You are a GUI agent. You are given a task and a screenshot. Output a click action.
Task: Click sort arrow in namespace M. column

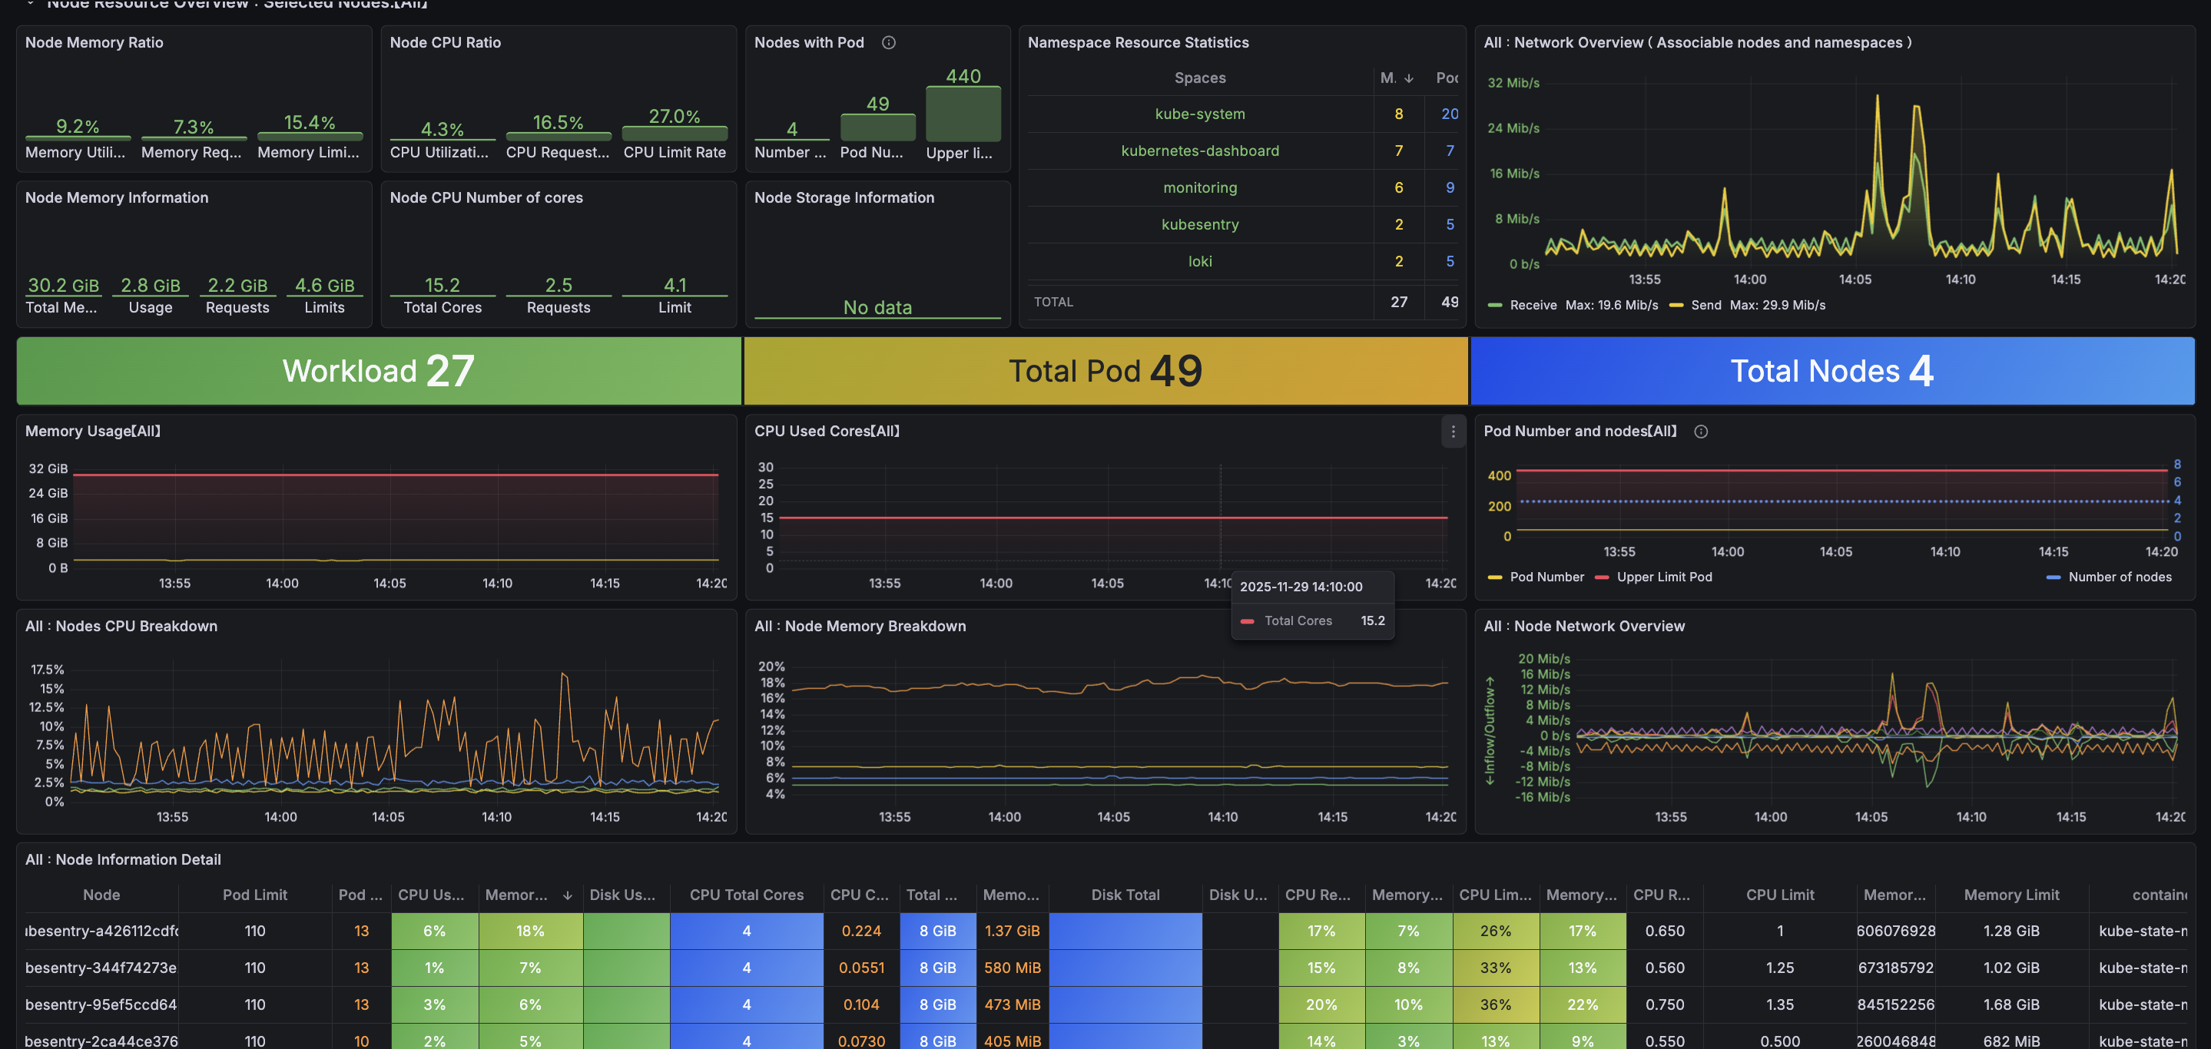(x=1408, y=78)
